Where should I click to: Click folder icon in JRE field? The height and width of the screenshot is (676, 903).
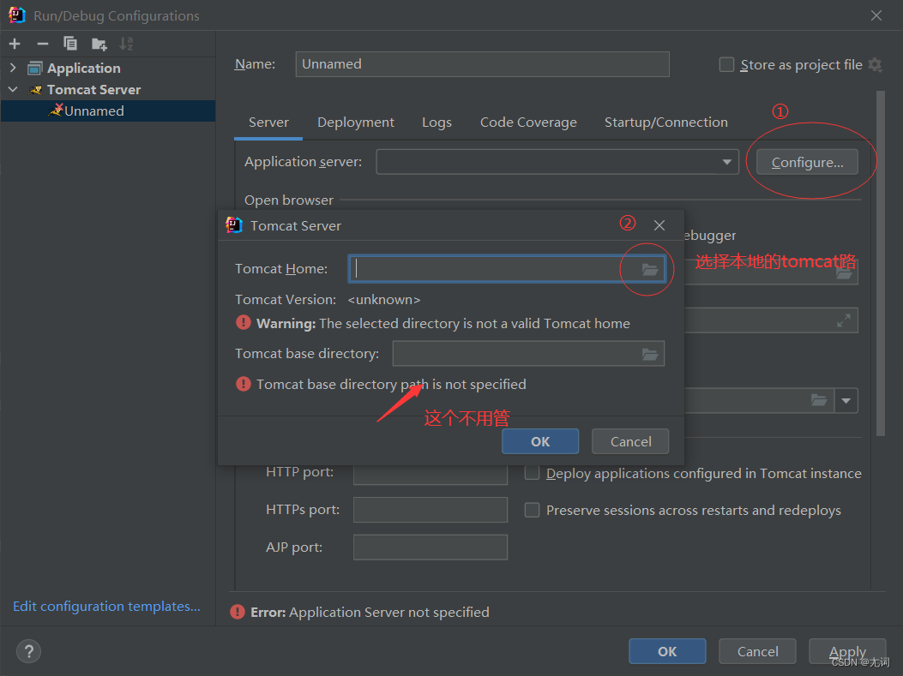tap(819, 400)
